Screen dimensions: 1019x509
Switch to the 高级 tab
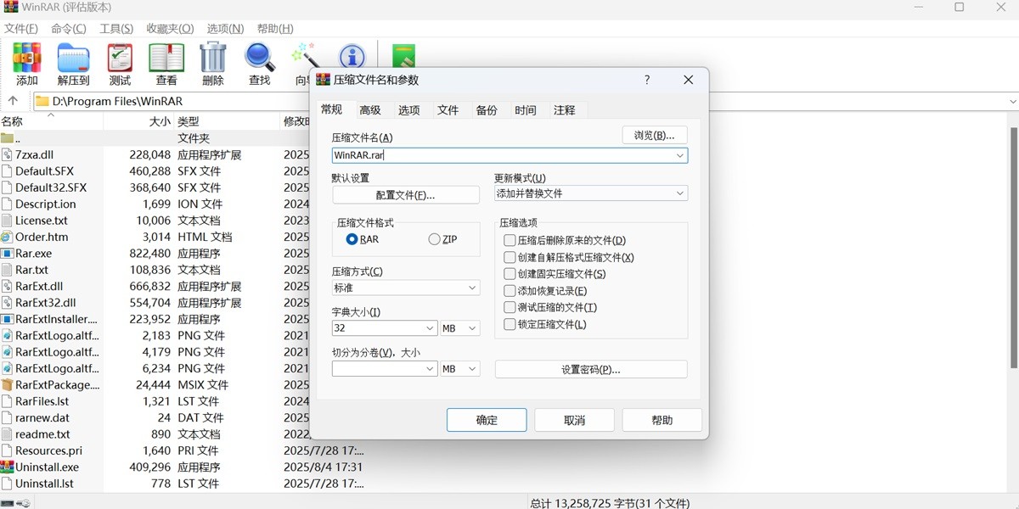click(369, 109)
